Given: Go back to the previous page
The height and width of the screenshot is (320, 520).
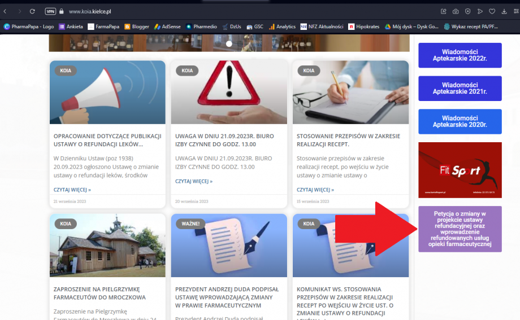Looking at the screenshot, I should (x=5, y=11).
